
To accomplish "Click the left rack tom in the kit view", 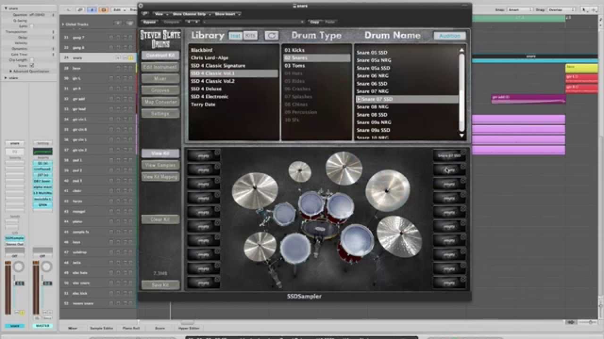I will pyautogui.click(x=311, y=204).
